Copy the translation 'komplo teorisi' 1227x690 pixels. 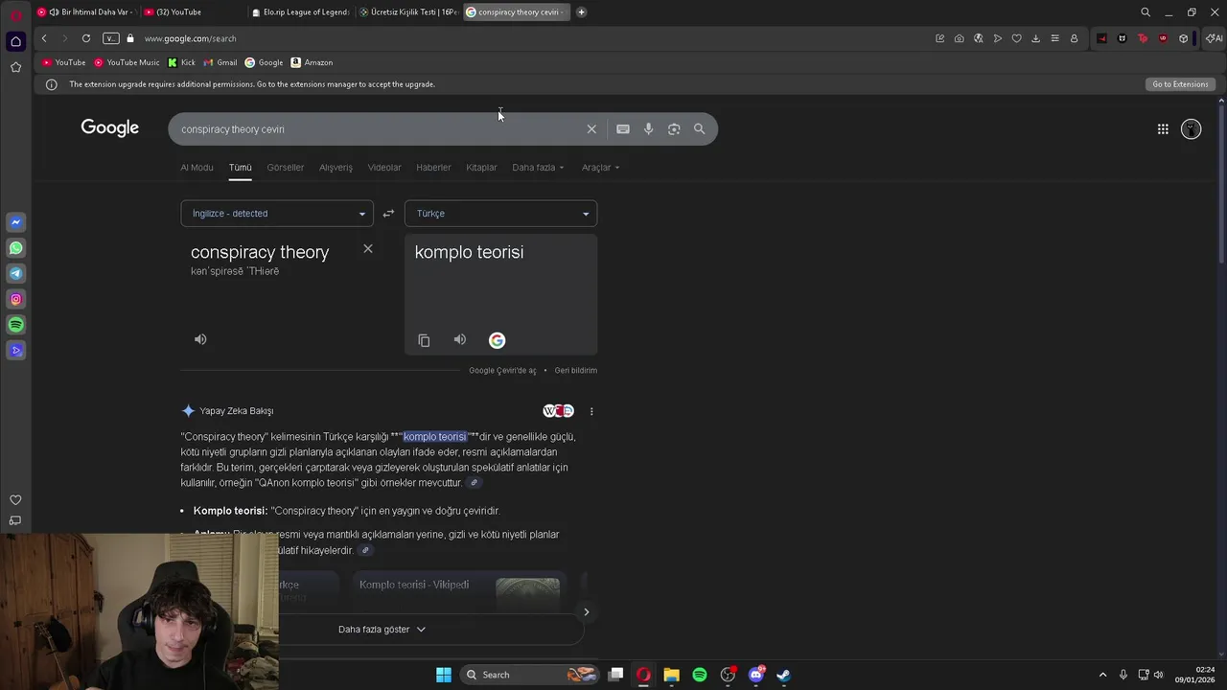[x=424, y=340]
